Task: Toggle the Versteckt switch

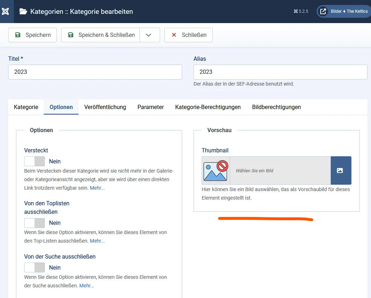Action: pyautogui.click(x=35, y=161)
